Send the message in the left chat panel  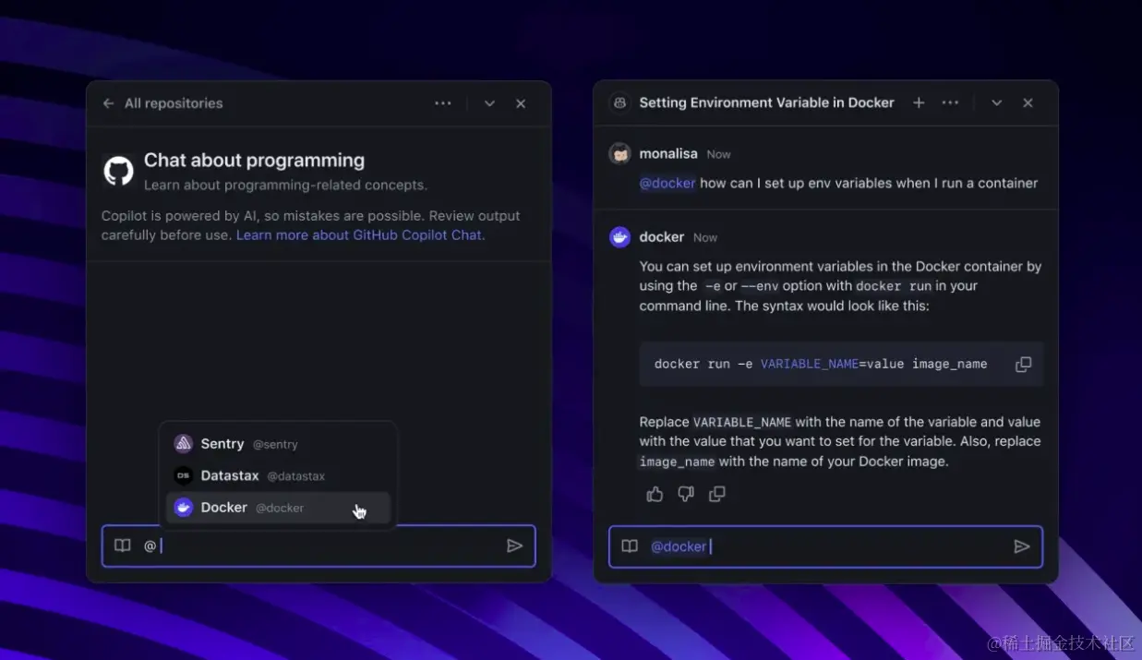tap(515, 546)
